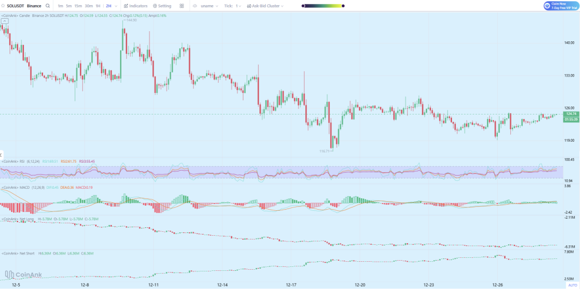580x289 pixels.
Task: Open the chart Setting gear
Action: point(155,6)
